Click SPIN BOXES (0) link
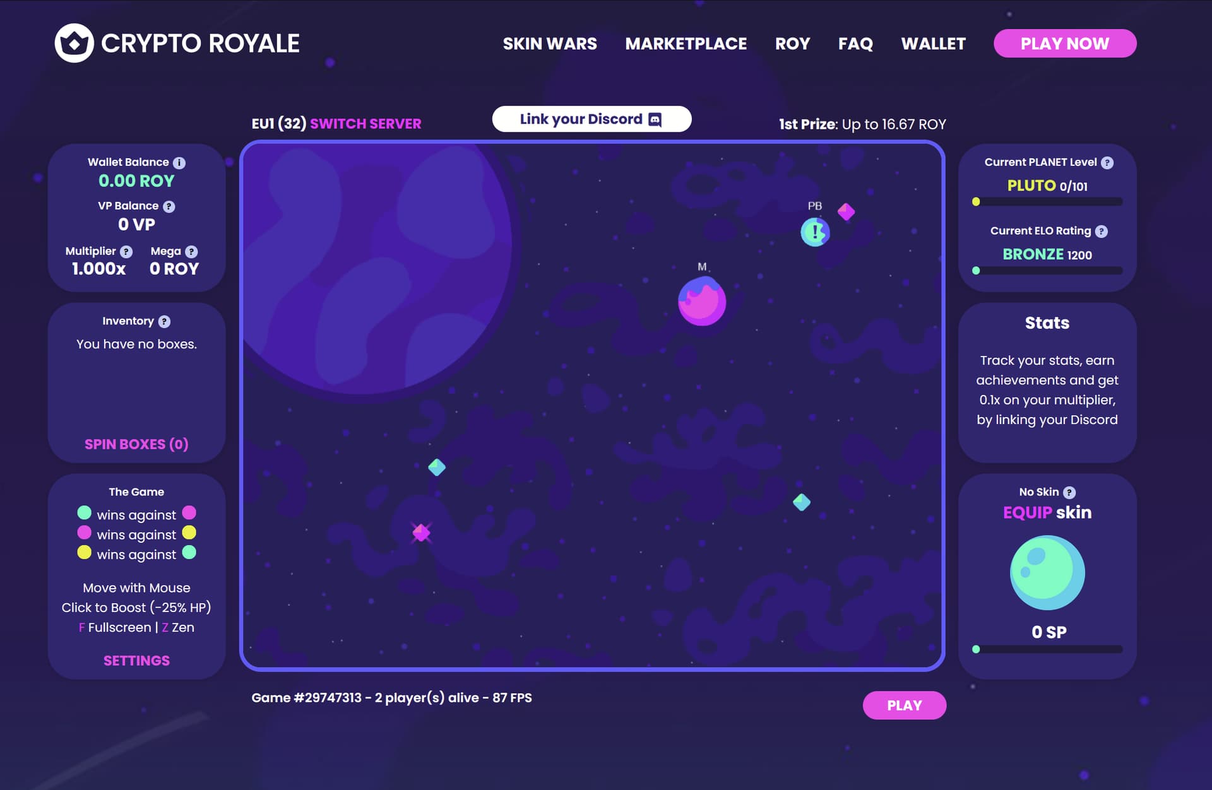This screenshot has width=1212, height=790. pos(136,444)
